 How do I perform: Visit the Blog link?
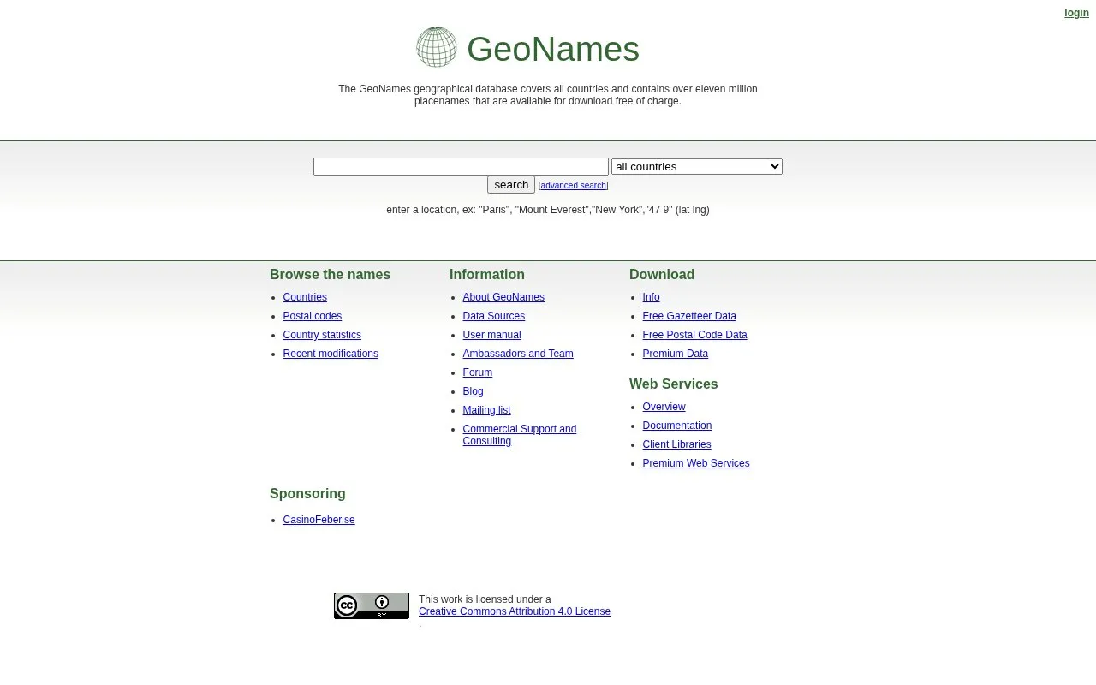point(474,391)
